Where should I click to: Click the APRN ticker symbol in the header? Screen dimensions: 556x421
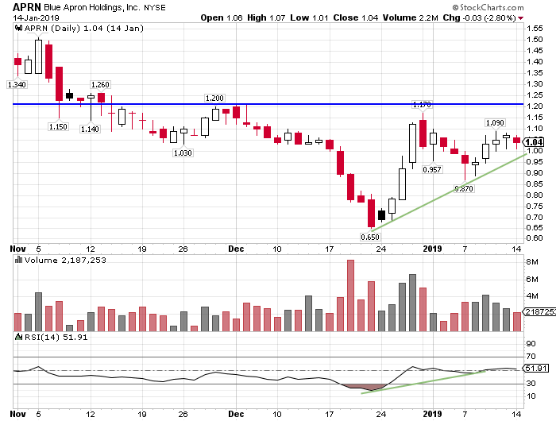tap(27, 7)
